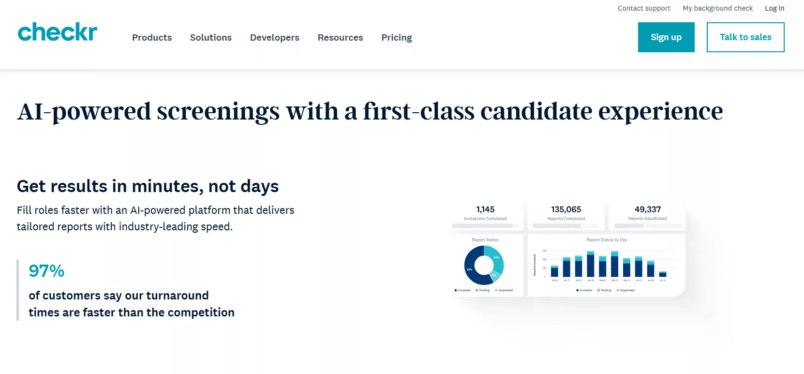This screenshot has height=374, width=804.
Task: Open the Products menu
Action: click(x=151, y=37)
